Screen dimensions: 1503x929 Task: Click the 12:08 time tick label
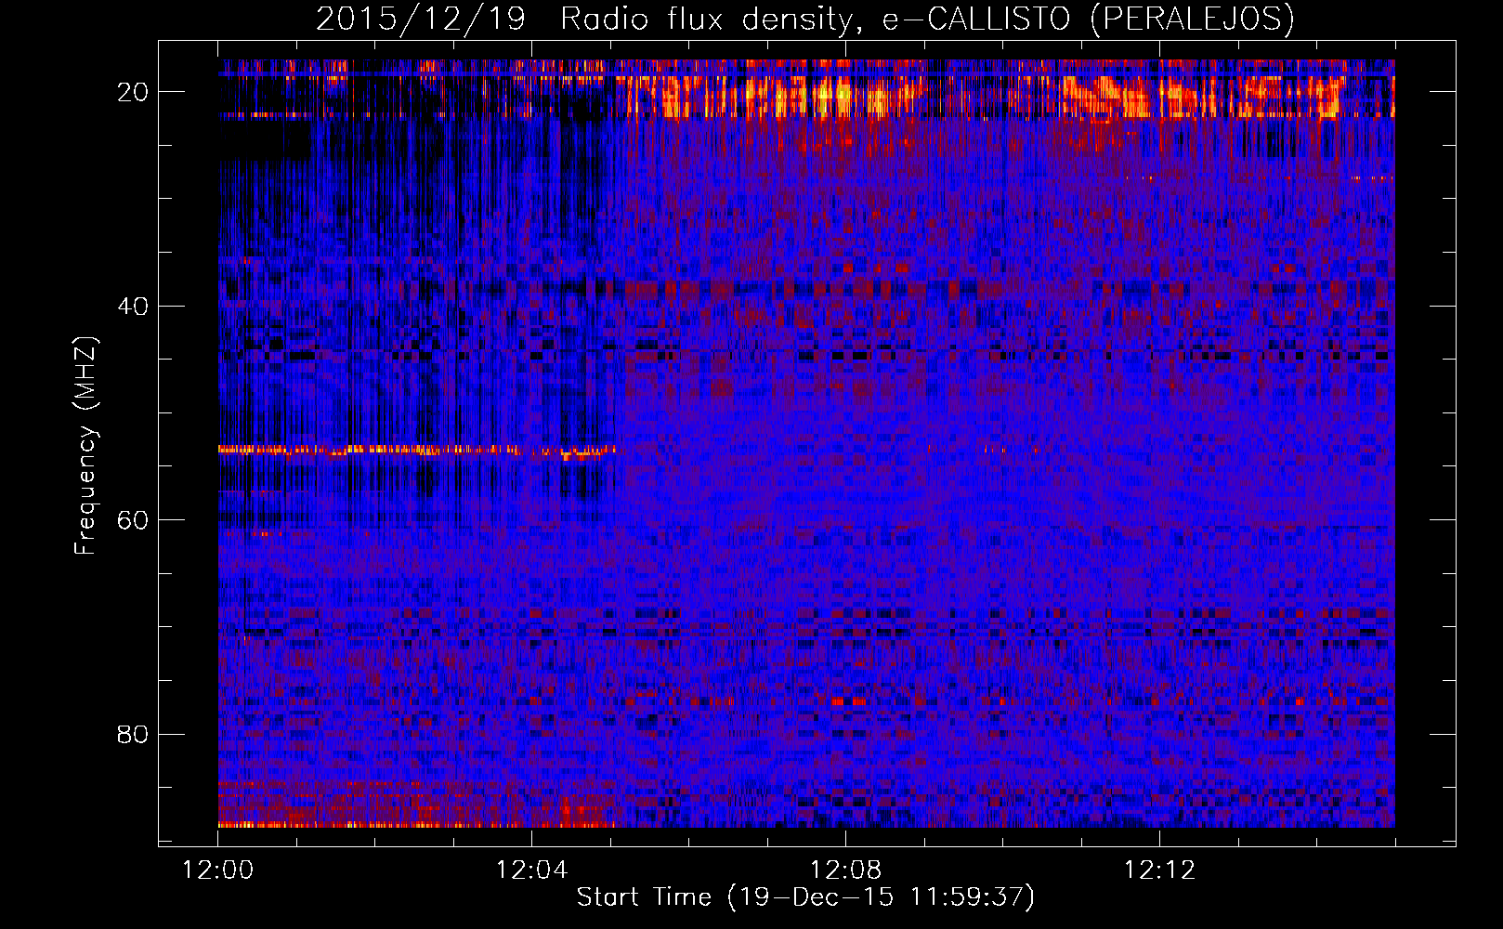845,870
